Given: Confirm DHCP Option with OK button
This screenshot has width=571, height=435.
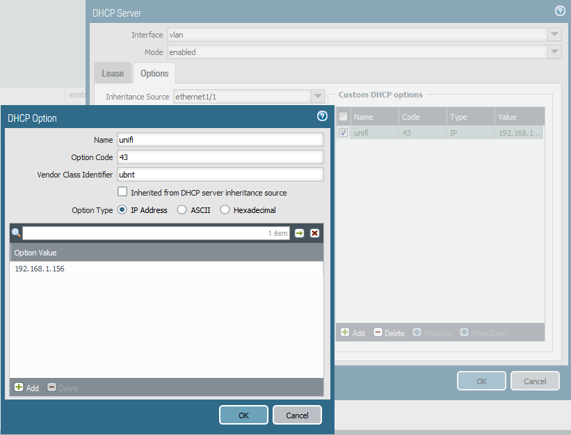Looking at the screenshot, I should click(x=243, y=415).
